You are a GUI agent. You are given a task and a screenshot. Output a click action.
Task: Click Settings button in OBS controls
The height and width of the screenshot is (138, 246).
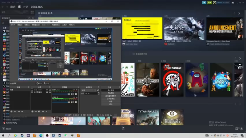pyautogui.click(x=111, y=102)
